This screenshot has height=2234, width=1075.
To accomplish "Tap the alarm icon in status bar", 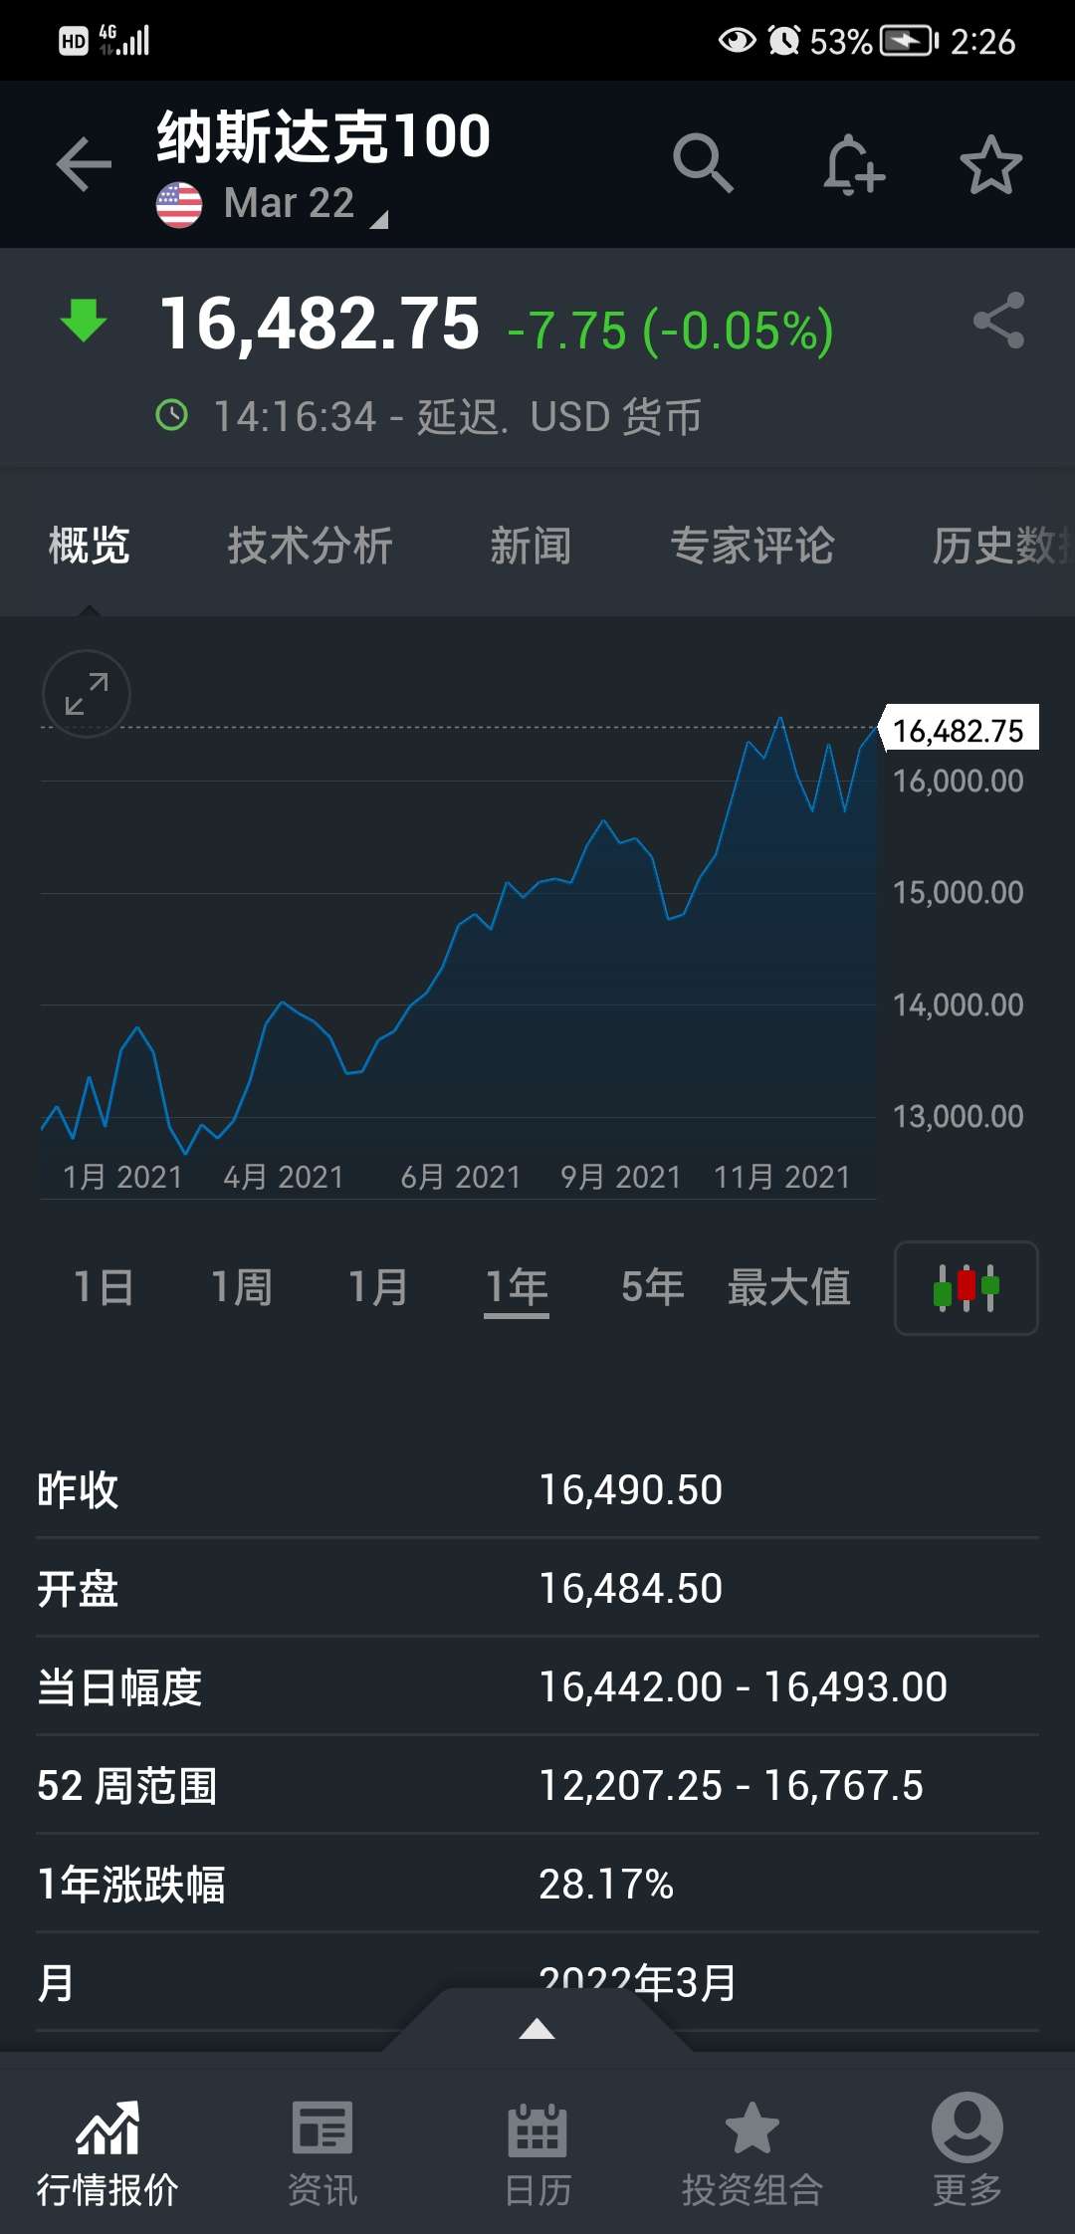I will pos(784,41).
